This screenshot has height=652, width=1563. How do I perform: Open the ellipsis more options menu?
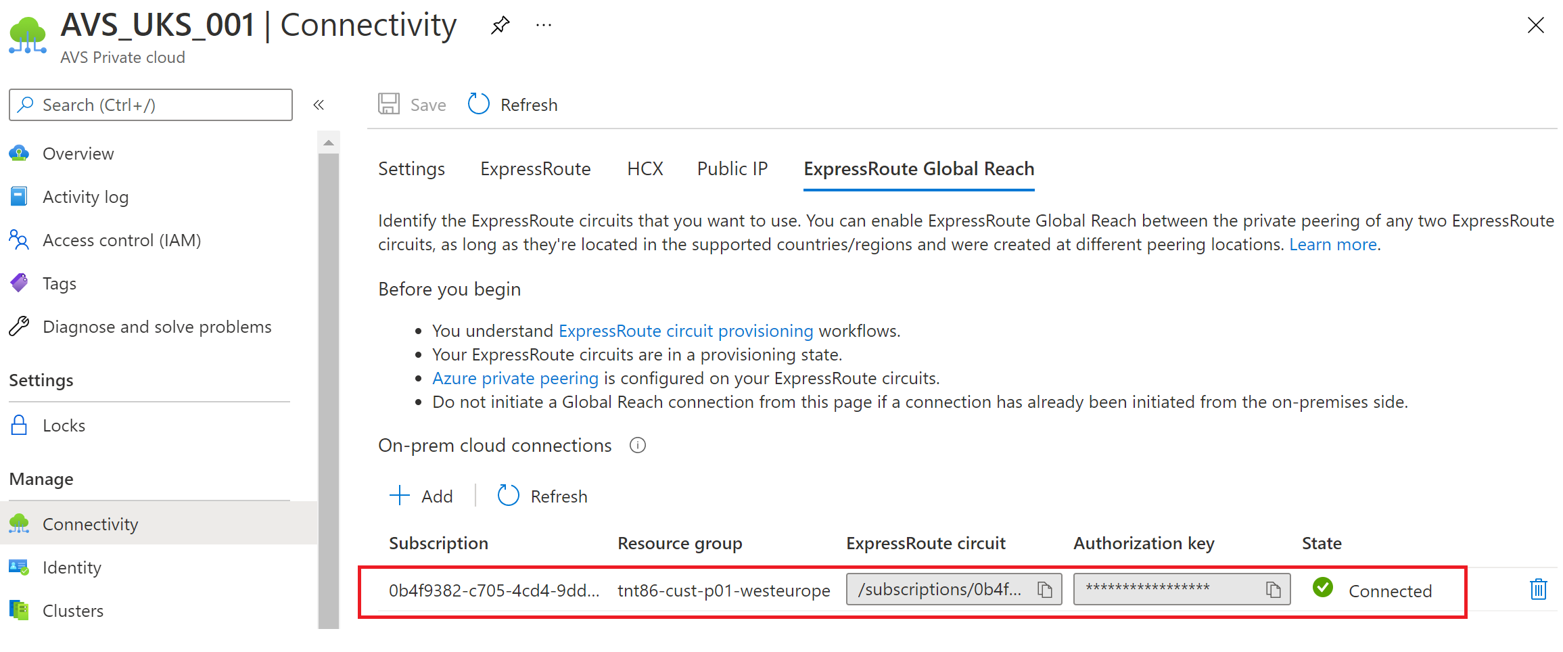coord(544,26)
